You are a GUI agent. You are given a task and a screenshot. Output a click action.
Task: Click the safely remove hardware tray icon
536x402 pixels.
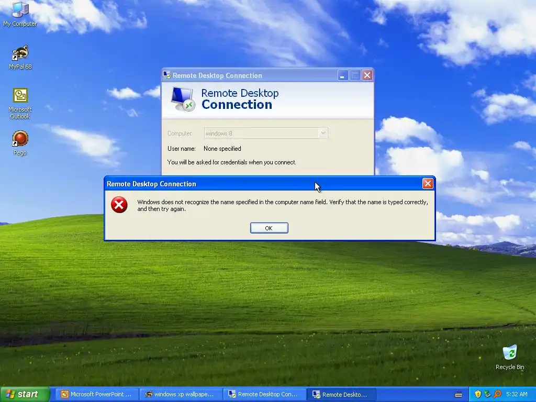click(487, 394)
